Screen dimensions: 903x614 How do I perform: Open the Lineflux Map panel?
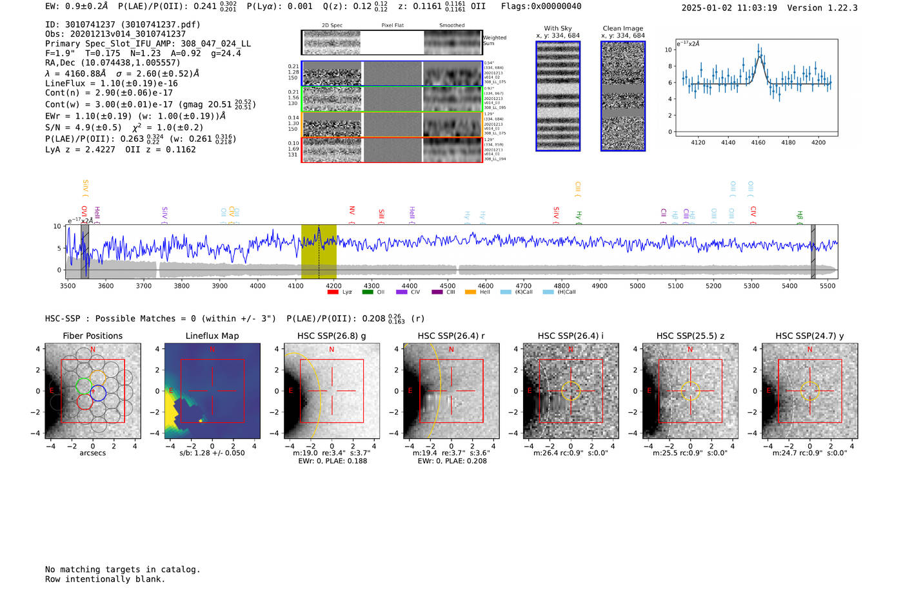[212, 391]
